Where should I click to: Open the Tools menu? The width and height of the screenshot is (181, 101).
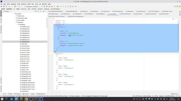point(36,4)
